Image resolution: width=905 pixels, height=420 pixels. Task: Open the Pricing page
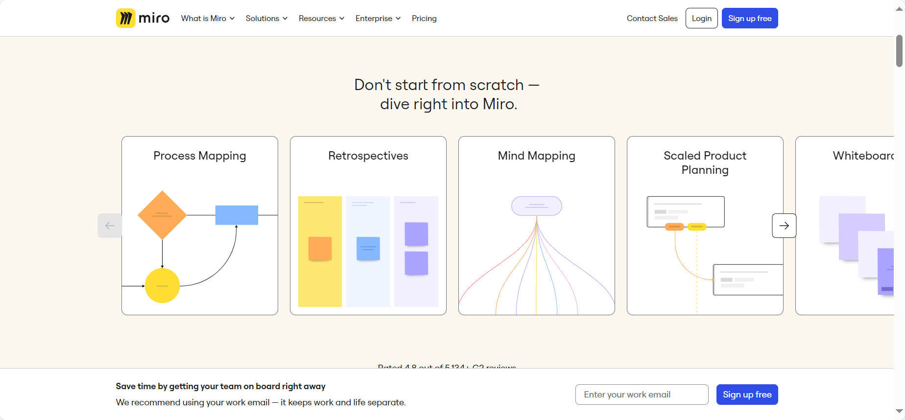click(x=424, y=18)
